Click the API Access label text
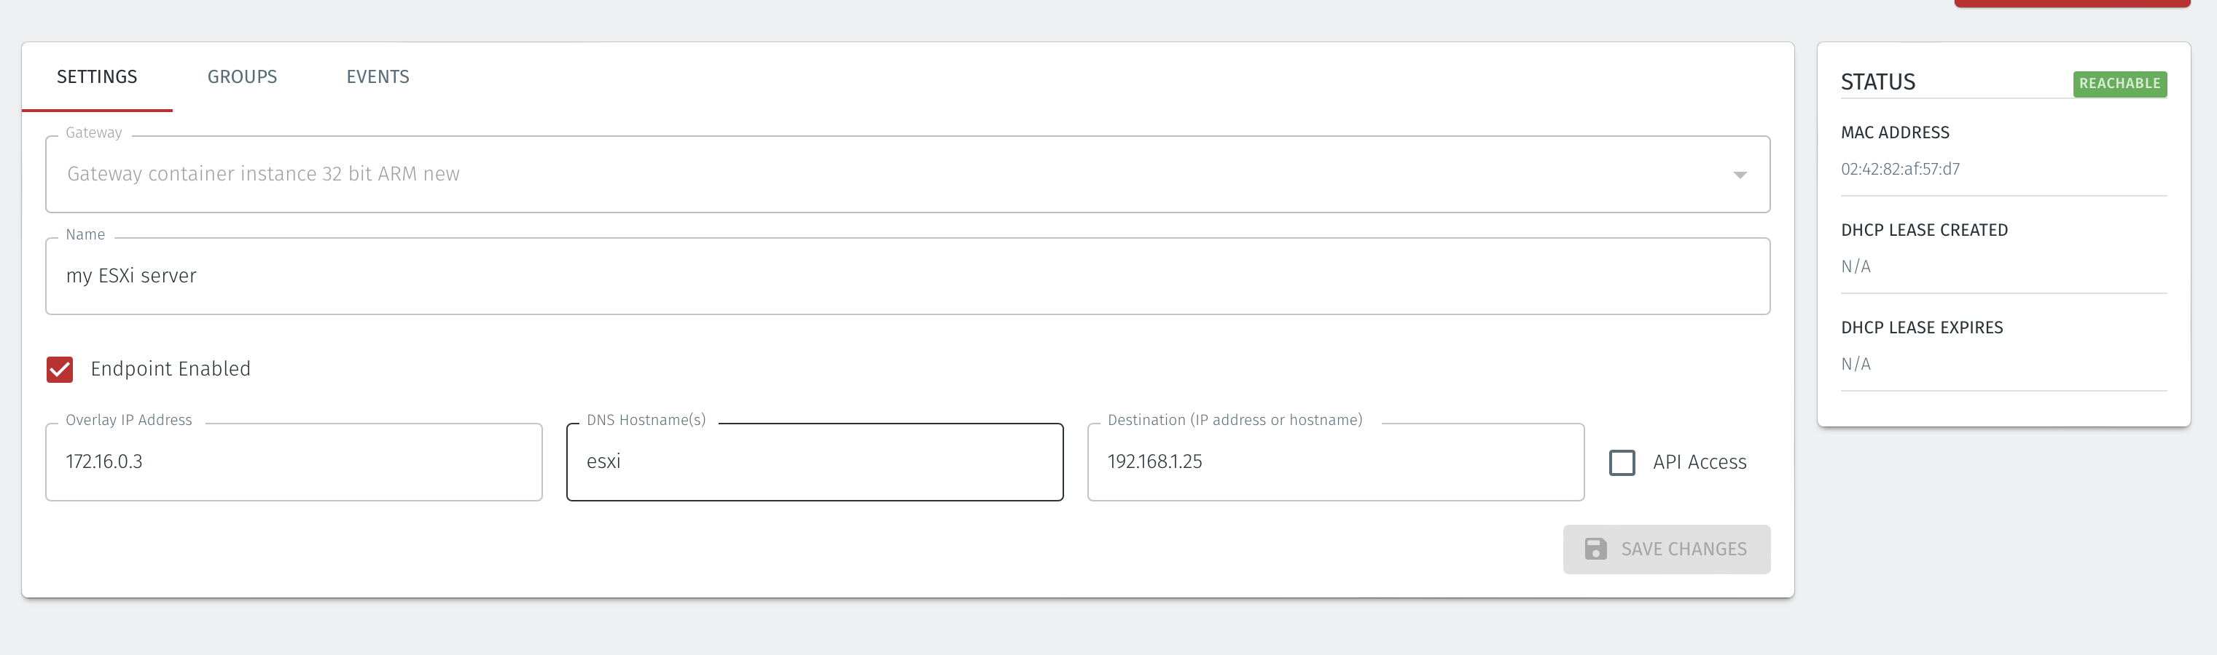Image resolution: width=2217 pixels, height=655 pixels. pos(1699,462)
